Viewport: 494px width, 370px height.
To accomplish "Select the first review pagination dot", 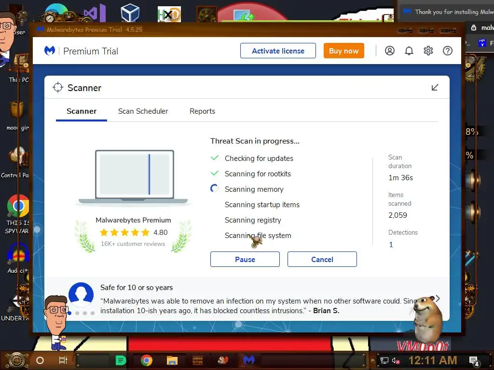I will [69, 313].
